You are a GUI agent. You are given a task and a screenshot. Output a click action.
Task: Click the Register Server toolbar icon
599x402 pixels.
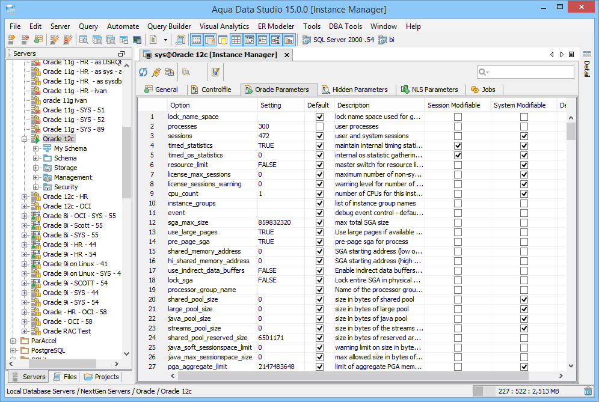(x=11, y=40)
